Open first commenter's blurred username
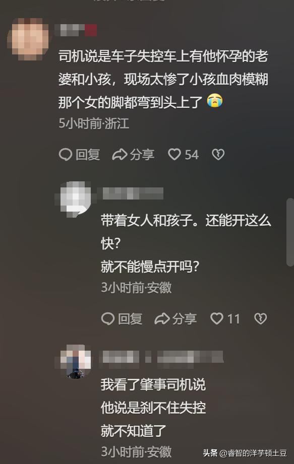294x464 pixels. (76, 30)
